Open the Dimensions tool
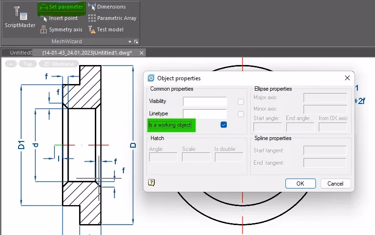This screenshot has width=375, height=235. pos(107,7)
